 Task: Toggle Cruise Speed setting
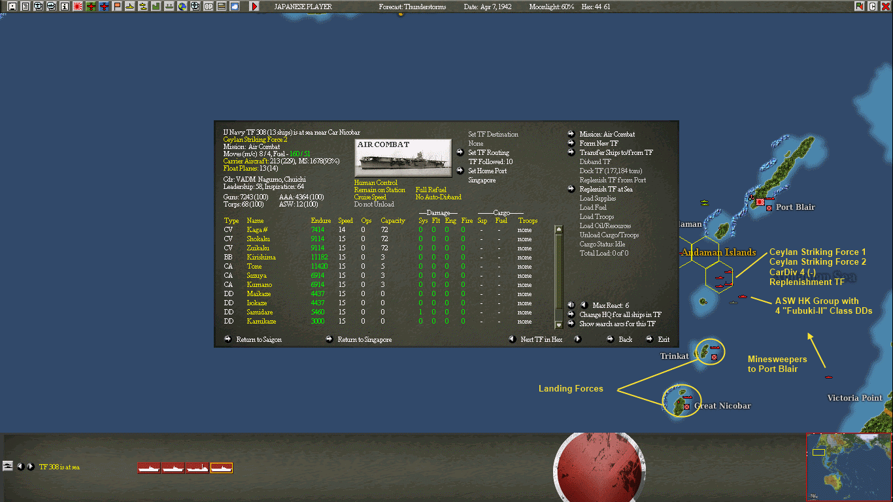click(x=370, y=197)
